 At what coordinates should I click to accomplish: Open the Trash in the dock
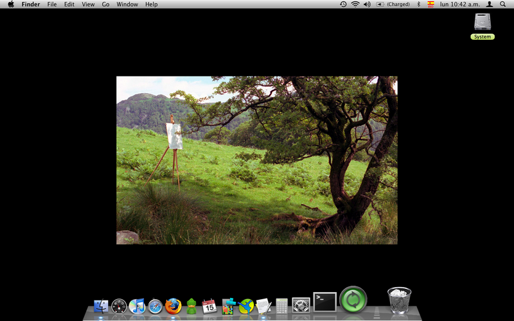(399, 300)
